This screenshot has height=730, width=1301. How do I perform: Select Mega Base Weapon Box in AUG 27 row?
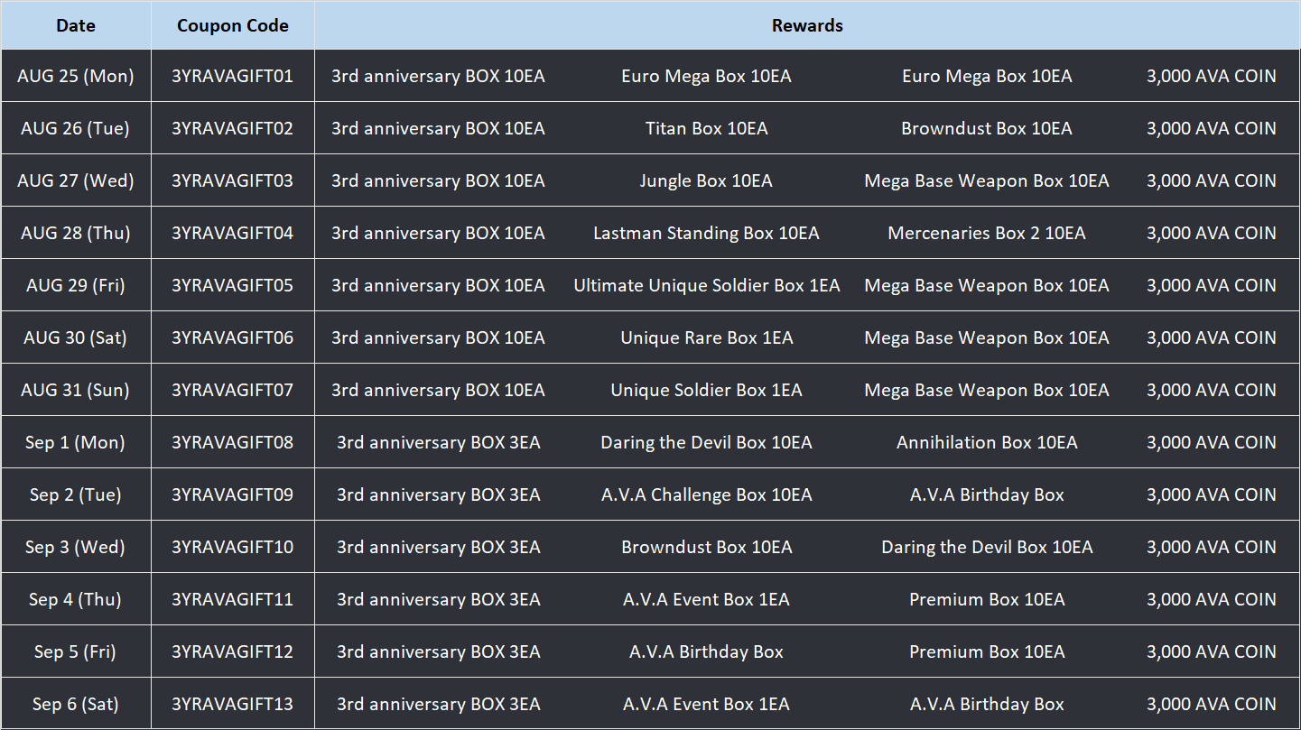click(987, 180)
